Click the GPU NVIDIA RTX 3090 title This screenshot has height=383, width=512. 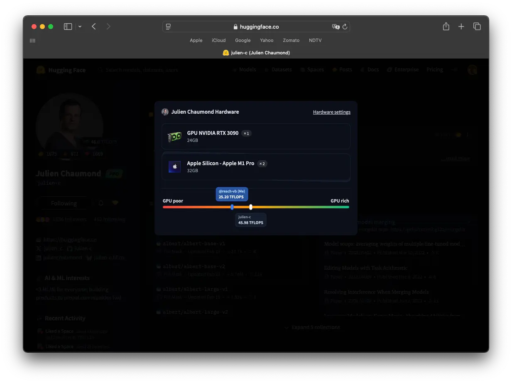click(x=213, y=133)
